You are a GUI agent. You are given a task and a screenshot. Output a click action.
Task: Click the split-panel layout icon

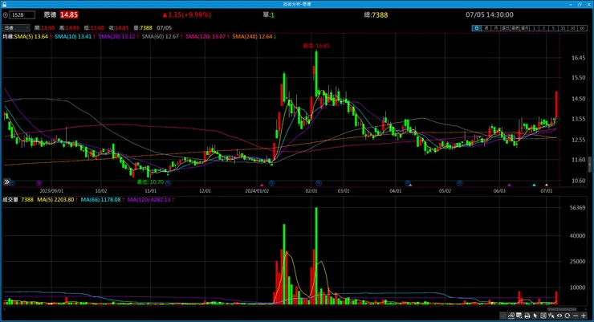tap(543, 316)
